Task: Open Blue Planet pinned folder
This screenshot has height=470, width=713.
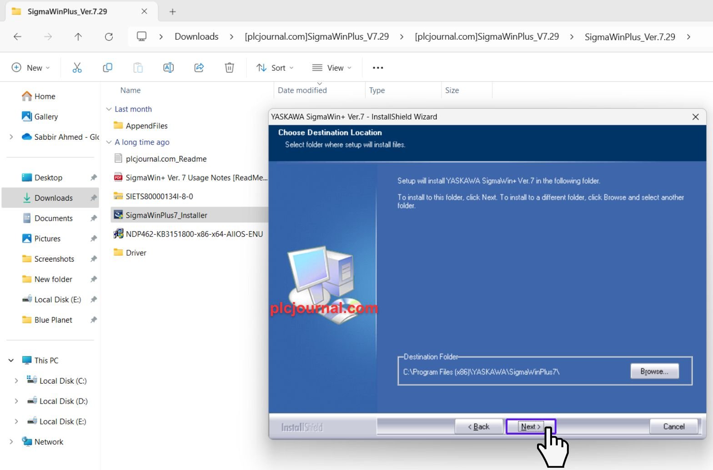Action: click(53, 320)
